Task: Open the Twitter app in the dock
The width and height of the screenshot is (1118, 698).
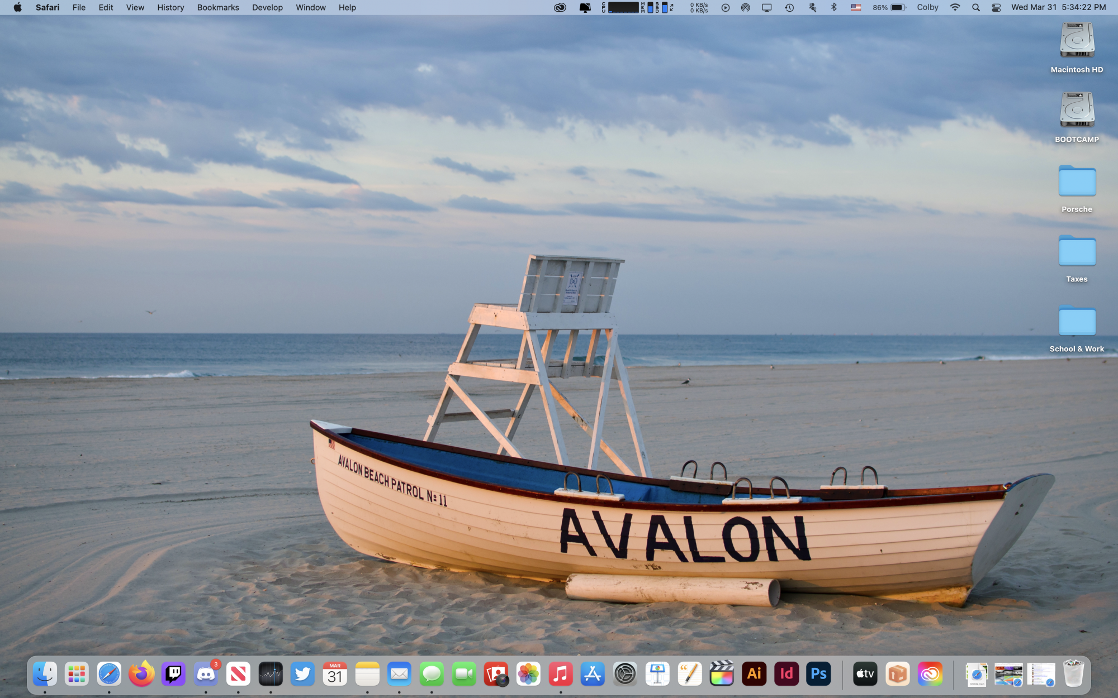Action: click(x=302, y=675)
